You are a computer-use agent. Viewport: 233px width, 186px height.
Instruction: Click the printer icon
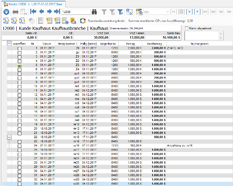click(15, 12)
